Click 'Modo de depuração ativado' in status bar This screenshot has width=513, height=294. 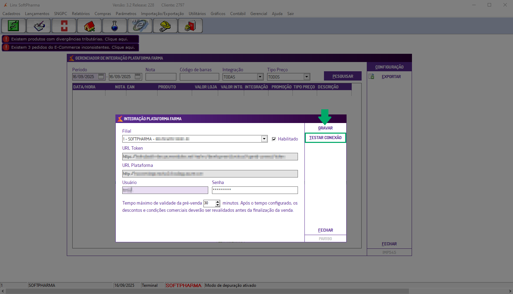coord(230,285)
